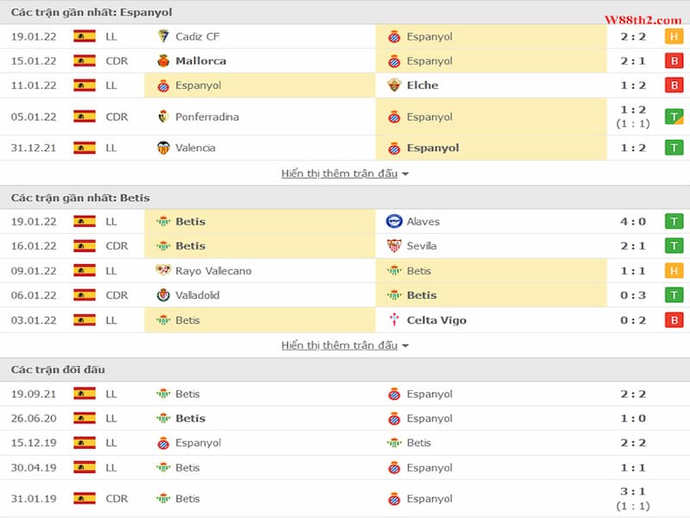
Task: Click the B result badge on Mallorca row
Action: (x=674, y=60)
